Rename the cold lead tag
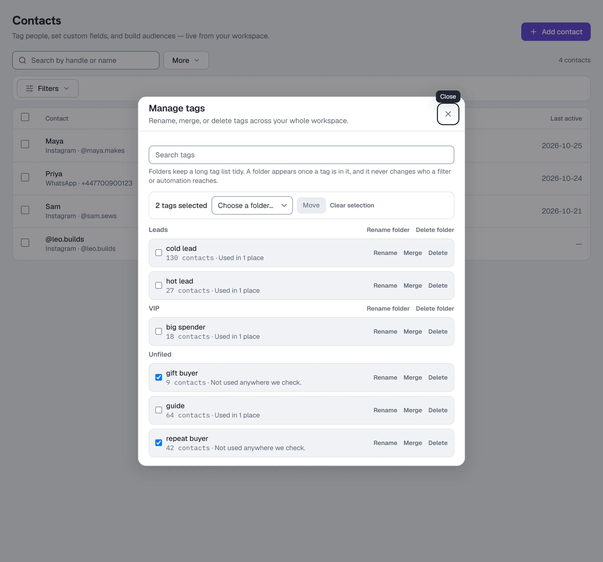This screenshot has width=603, height=562. (385, 253)
